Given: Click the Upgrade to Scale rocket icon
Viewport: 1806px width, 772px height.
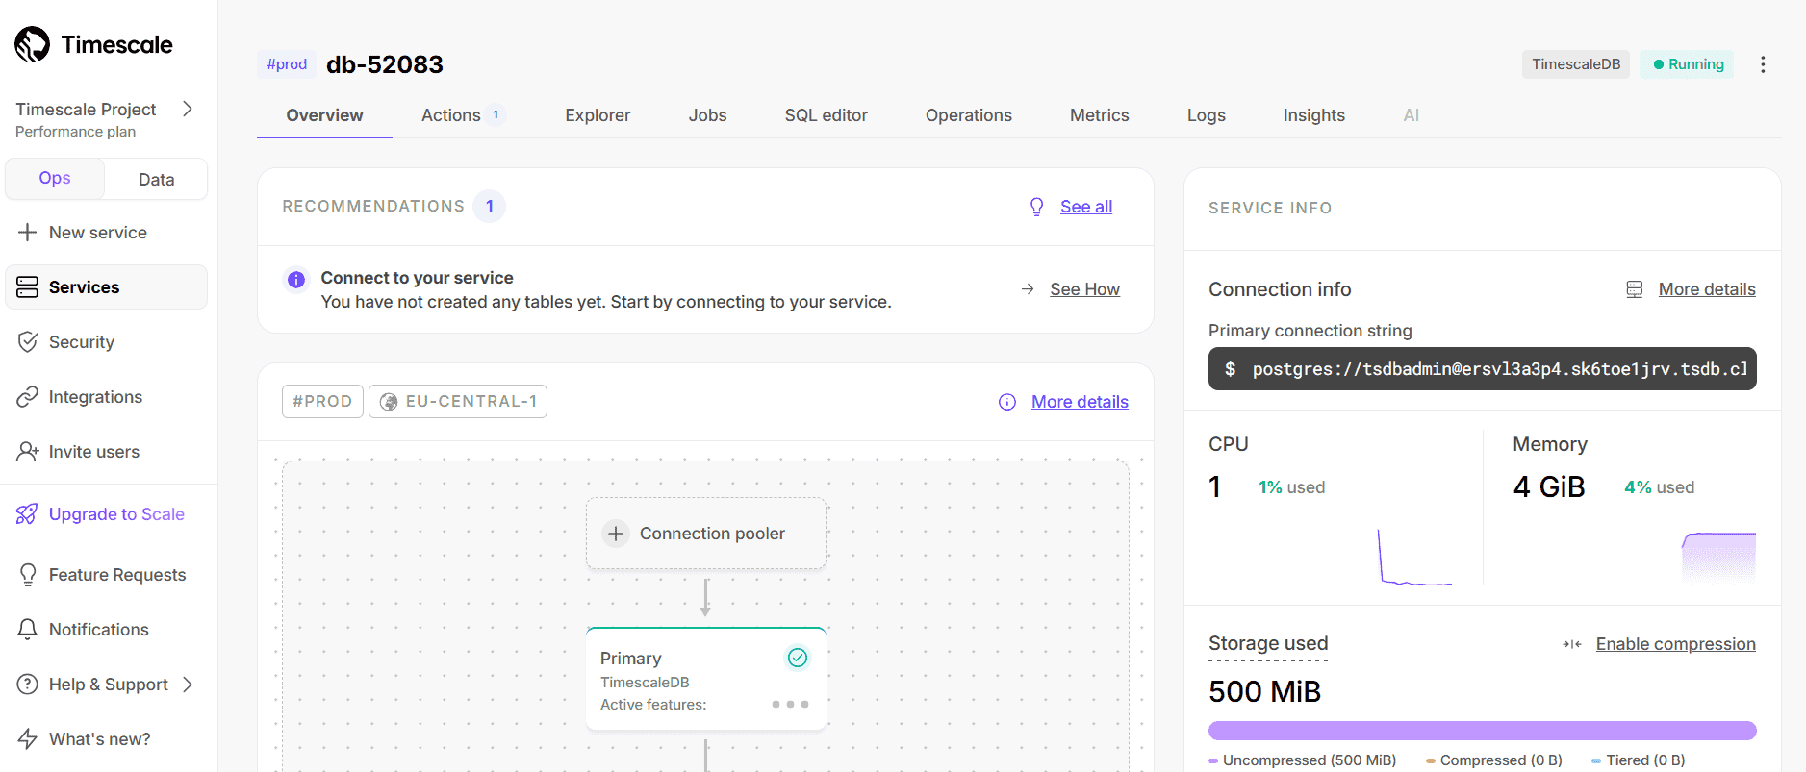Looking at the screenshot, I should tap(27, 513).
